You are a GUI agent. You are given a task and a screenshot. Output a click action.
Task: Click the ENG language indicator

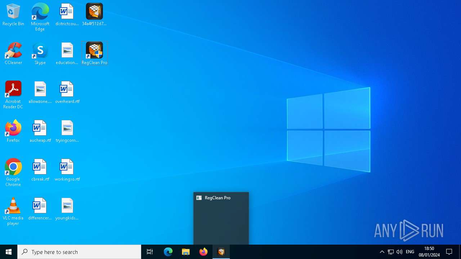[x=410, y=252]
